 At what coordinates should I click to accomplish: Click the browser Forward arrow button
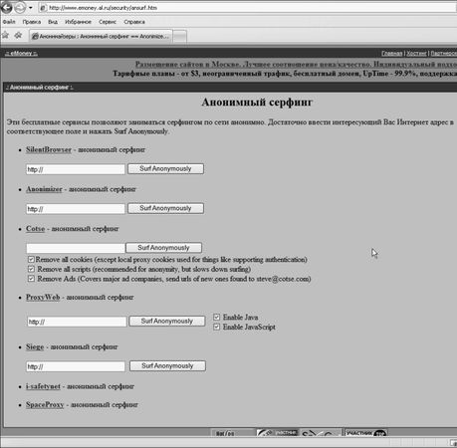pyautogui.click(x=20, y=8)
